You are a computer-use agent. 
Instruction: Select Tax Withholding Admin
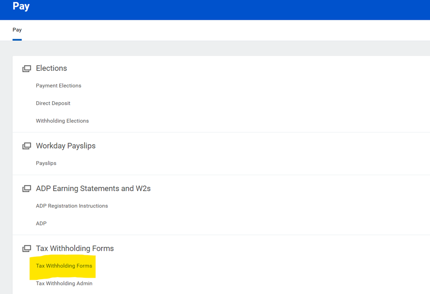[64, 283]
